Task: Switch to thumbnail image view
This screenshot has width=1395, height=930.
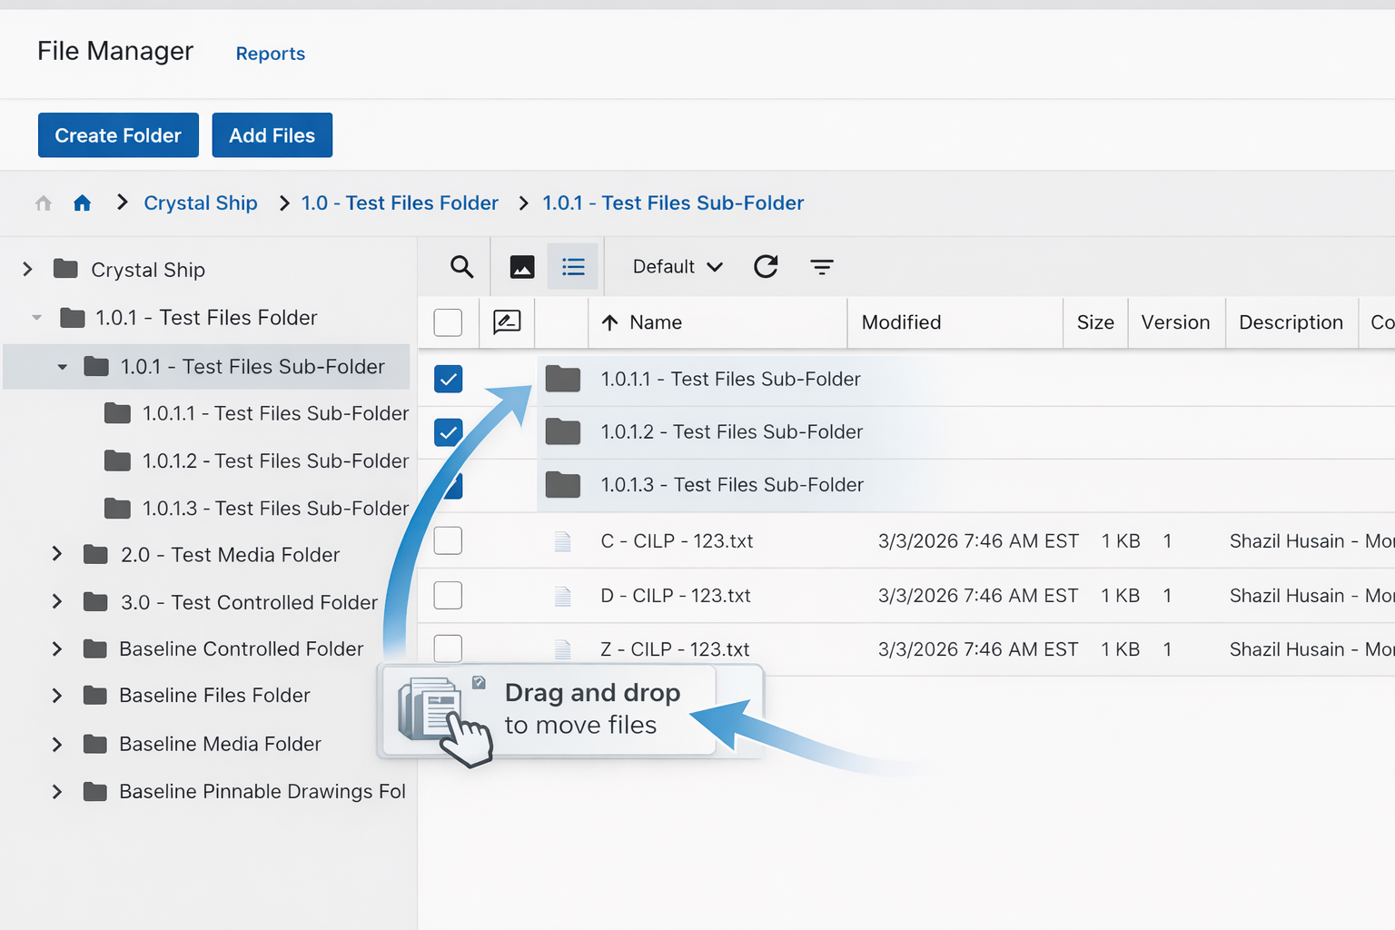Action: pos(522,267)
